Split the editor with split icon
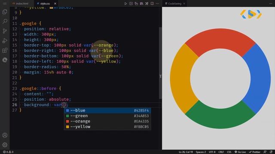This screenshot has height=154, width=275. pyautogui.click(x=152, y=3)
